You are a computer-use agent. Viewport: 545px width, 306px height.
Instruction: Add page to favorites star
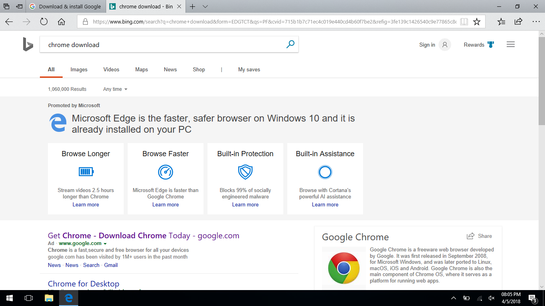477,22
